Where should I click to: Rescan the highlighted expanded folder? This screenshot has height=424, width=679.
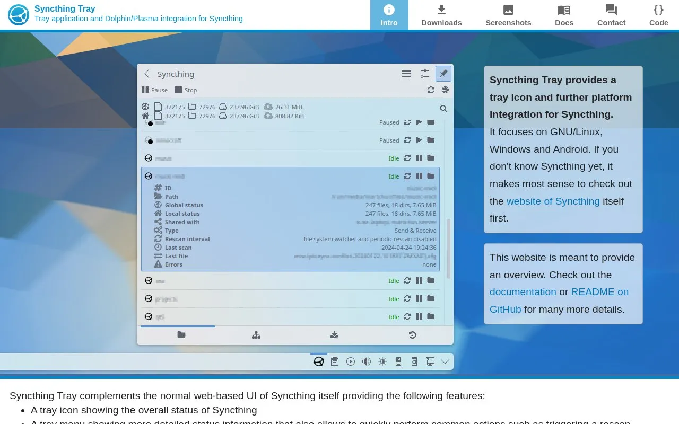point(407,176)
